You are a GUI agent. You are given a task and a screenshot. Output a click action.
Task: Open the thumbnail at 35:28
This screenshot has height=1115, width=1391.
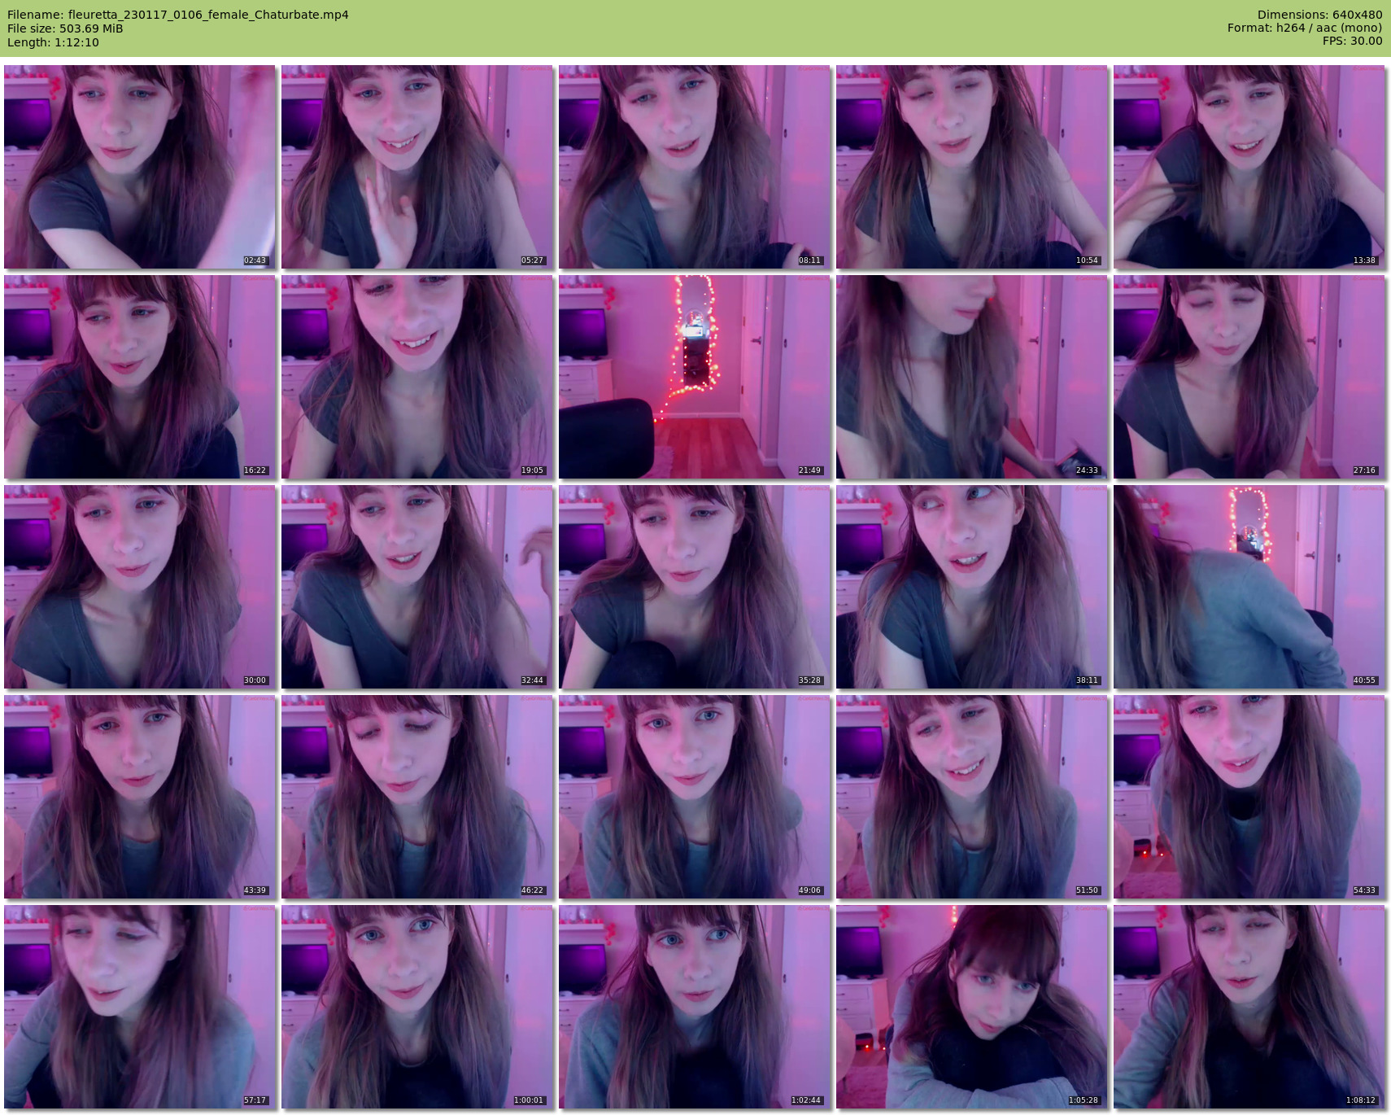[695, 587]
